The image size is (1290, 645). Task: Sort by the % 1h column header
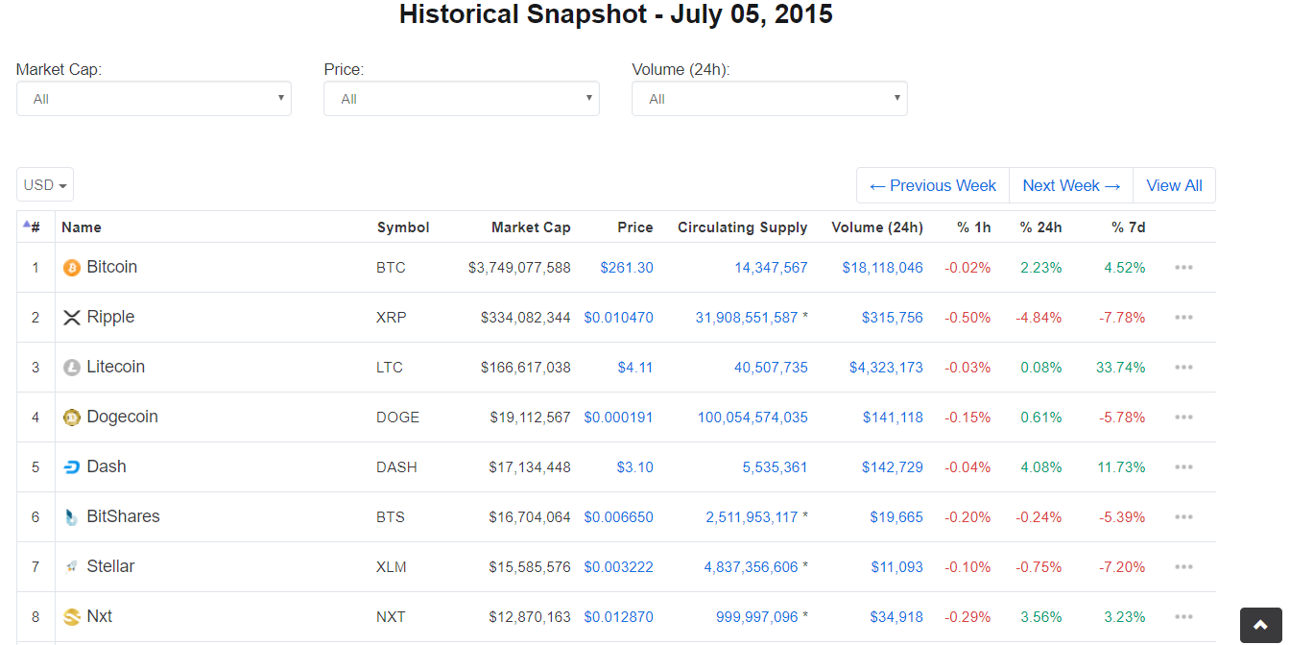point(973,227)
